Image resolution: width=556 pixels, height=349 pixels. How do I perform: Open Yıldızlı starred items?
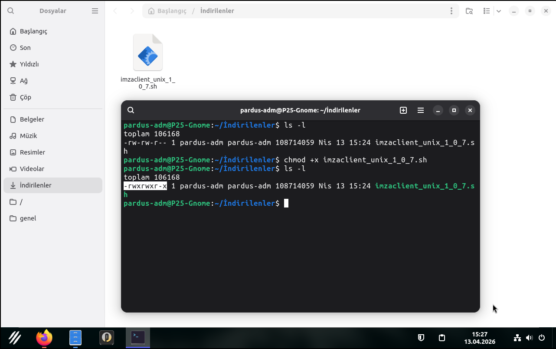click(53, 64)
